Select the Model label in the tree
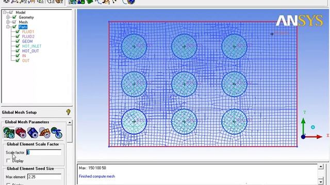The height and width of the screenshot is (185, 330). [21, 12]
